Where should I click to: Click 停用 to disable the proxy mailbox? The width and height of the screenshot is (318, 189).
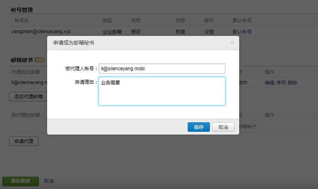coord(281,83)
